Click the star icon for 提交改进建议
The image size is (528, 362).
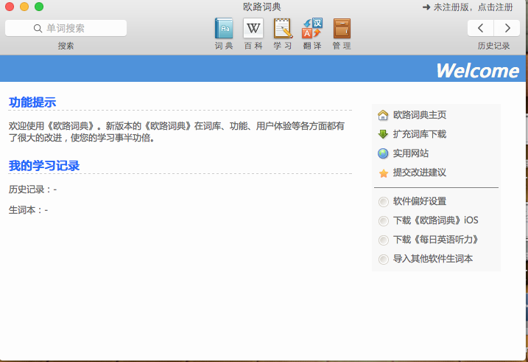tap(383, 173)
